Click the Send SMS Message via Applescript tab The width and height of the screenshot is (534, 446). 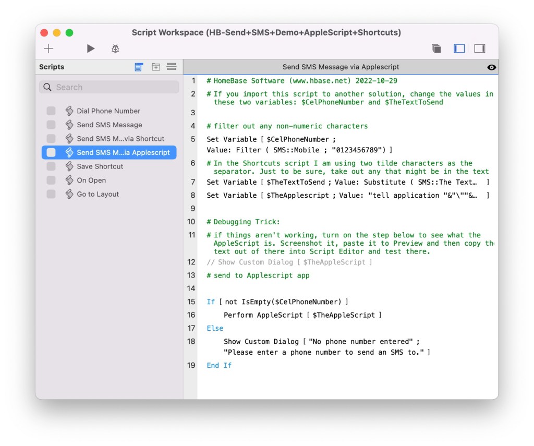coord(341,67)
